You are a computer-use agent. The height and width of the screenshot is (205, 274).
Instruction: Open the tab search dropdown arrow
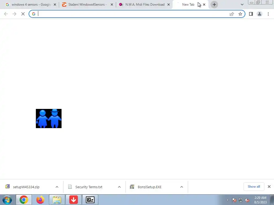(x=242, y=5)
